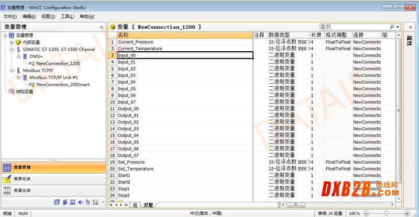Viewport: 419px width, 217px height.
Task: Select the Start1 tag cell
Action: (x=185, y=175)
